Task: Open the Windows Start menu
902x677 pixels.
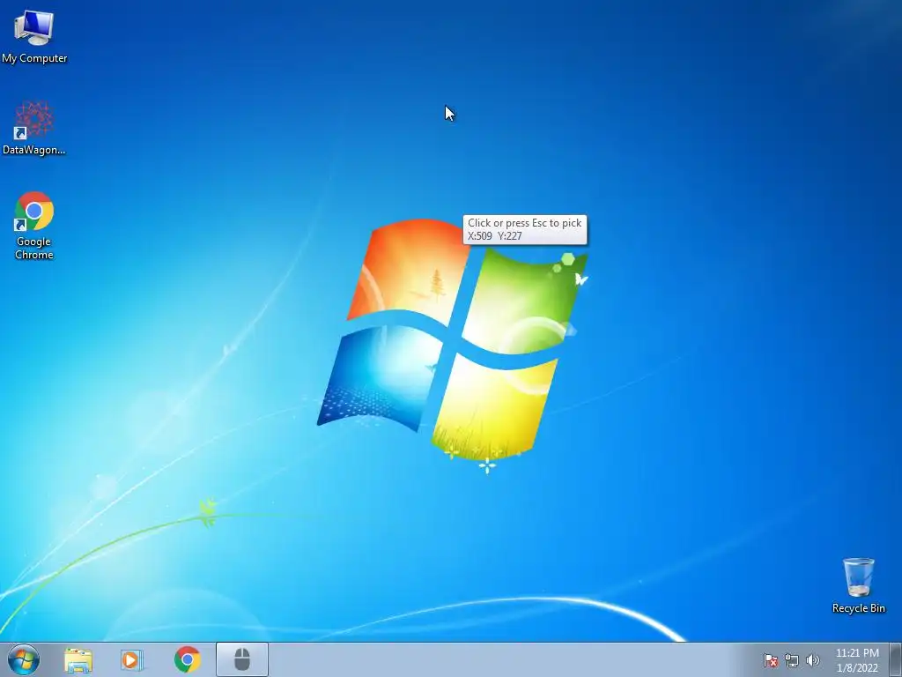Action: (24, 659)
